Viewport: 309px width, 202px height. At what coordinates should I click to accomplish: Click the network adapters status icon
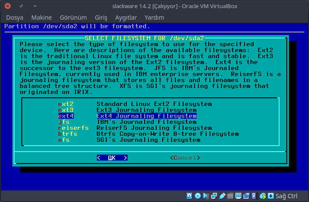click(214, 196)
